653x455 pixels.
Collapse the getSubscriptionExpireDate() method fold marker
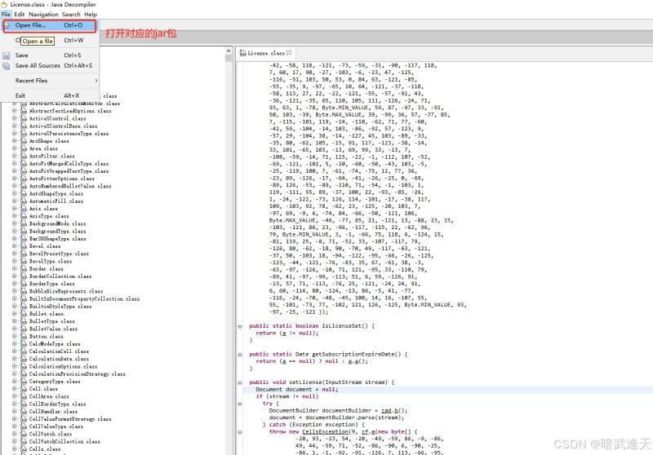(x=240, y=355)
